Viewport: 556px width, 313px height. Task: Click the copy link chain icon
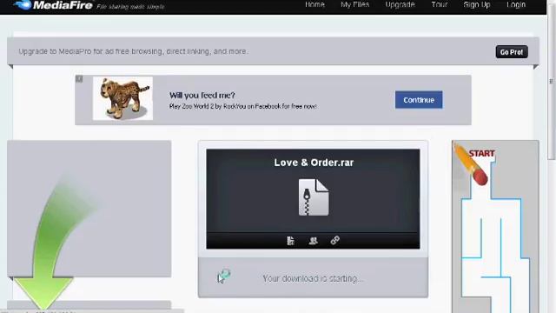point(335,240)
